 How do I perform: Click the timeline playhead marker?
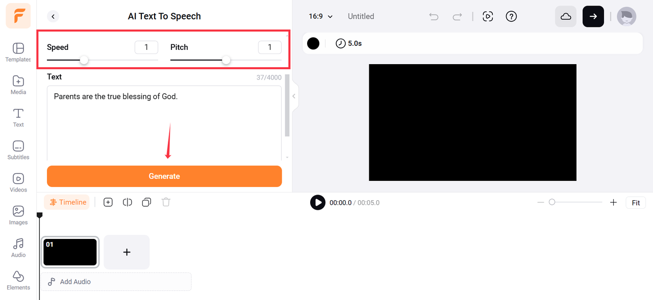point(39,215)
